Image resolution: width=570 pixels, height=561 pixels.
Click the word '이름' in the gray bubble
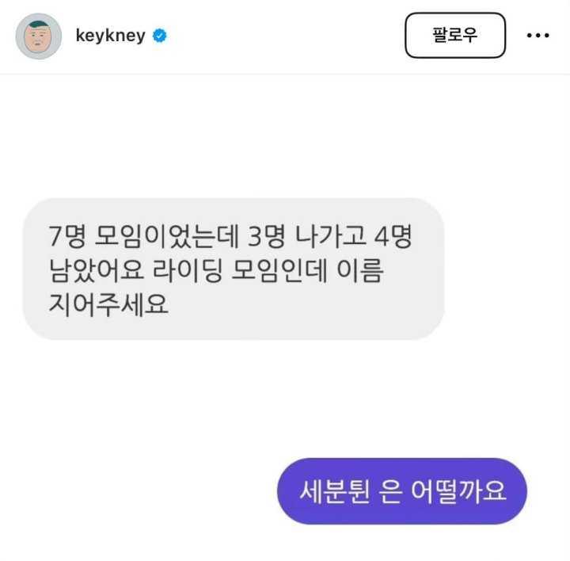(360, 270)
